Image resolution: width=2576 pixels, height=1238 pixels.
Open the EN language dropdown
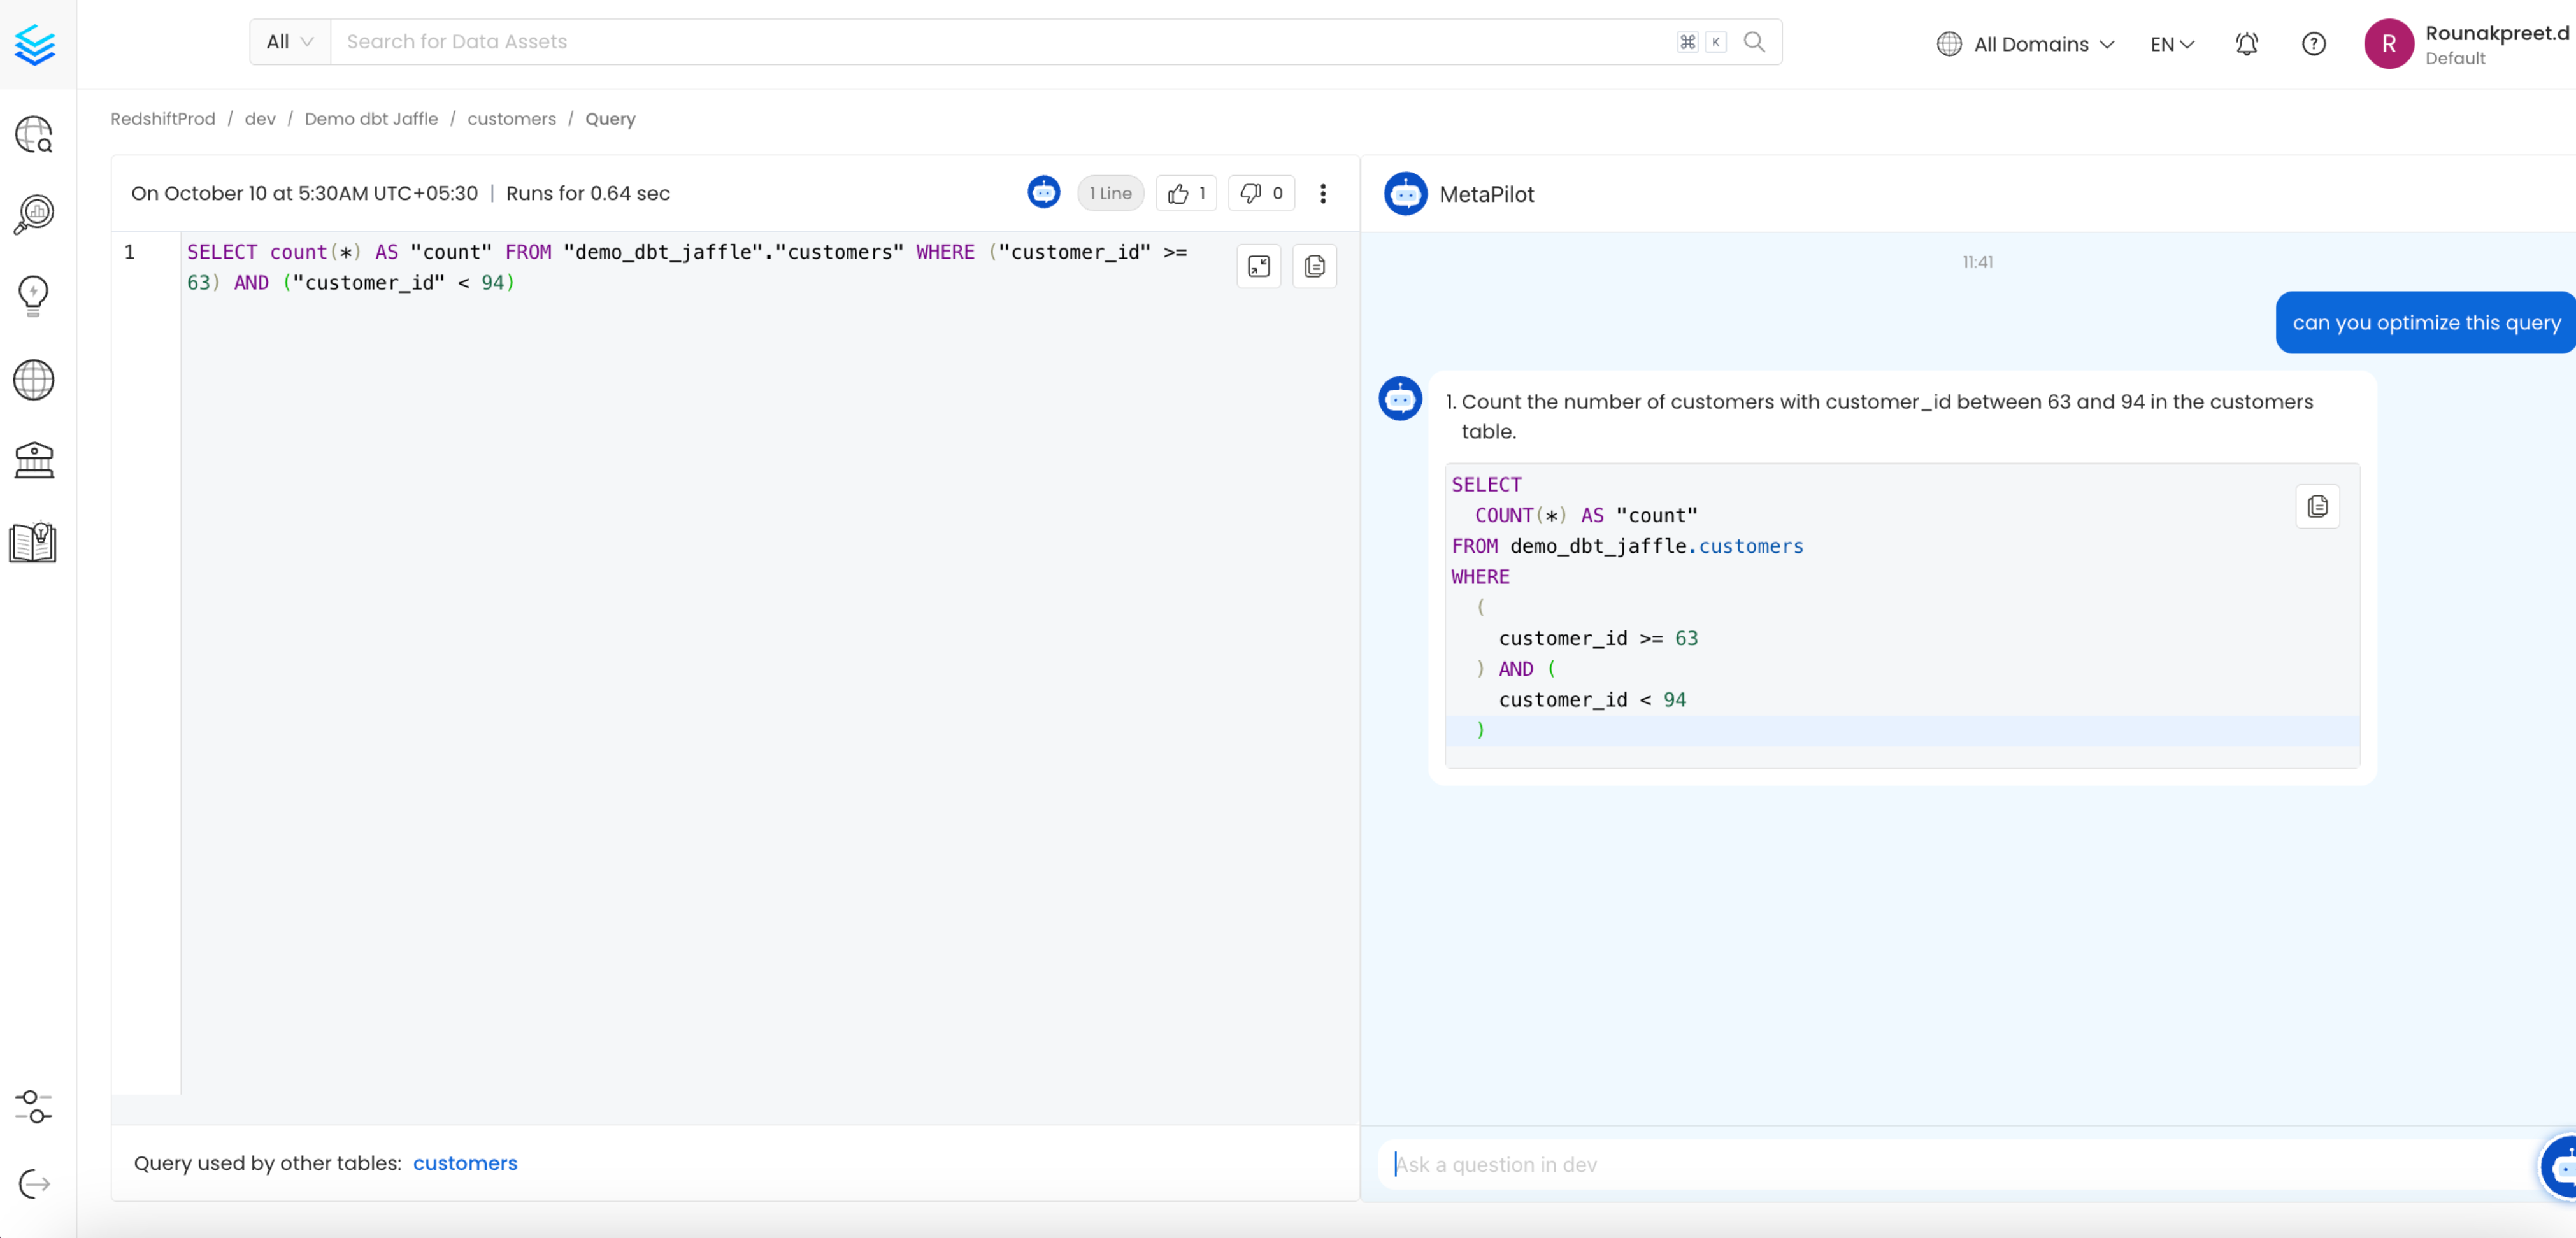pyautogui.click(x=2170, y=44)
